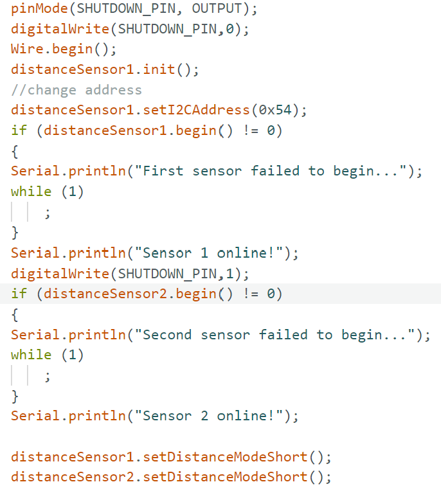Click the "Sensor 2 online!" println line
This screenshot has width=441, height=500.
[155, 416]
